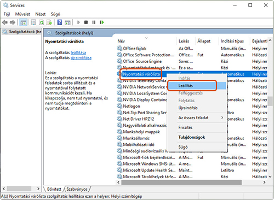274x200 pixels.
Task: Click the gear icon beside Netlogon
Action: [119, 106]
